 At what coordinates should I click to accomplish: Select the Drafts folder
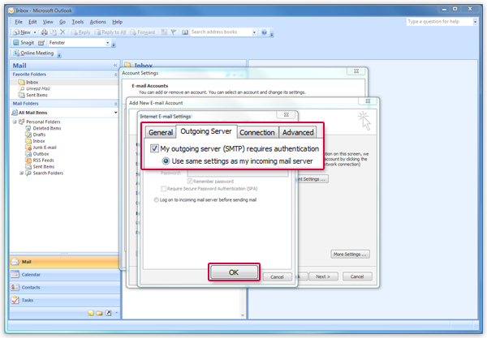pos(39,135)
